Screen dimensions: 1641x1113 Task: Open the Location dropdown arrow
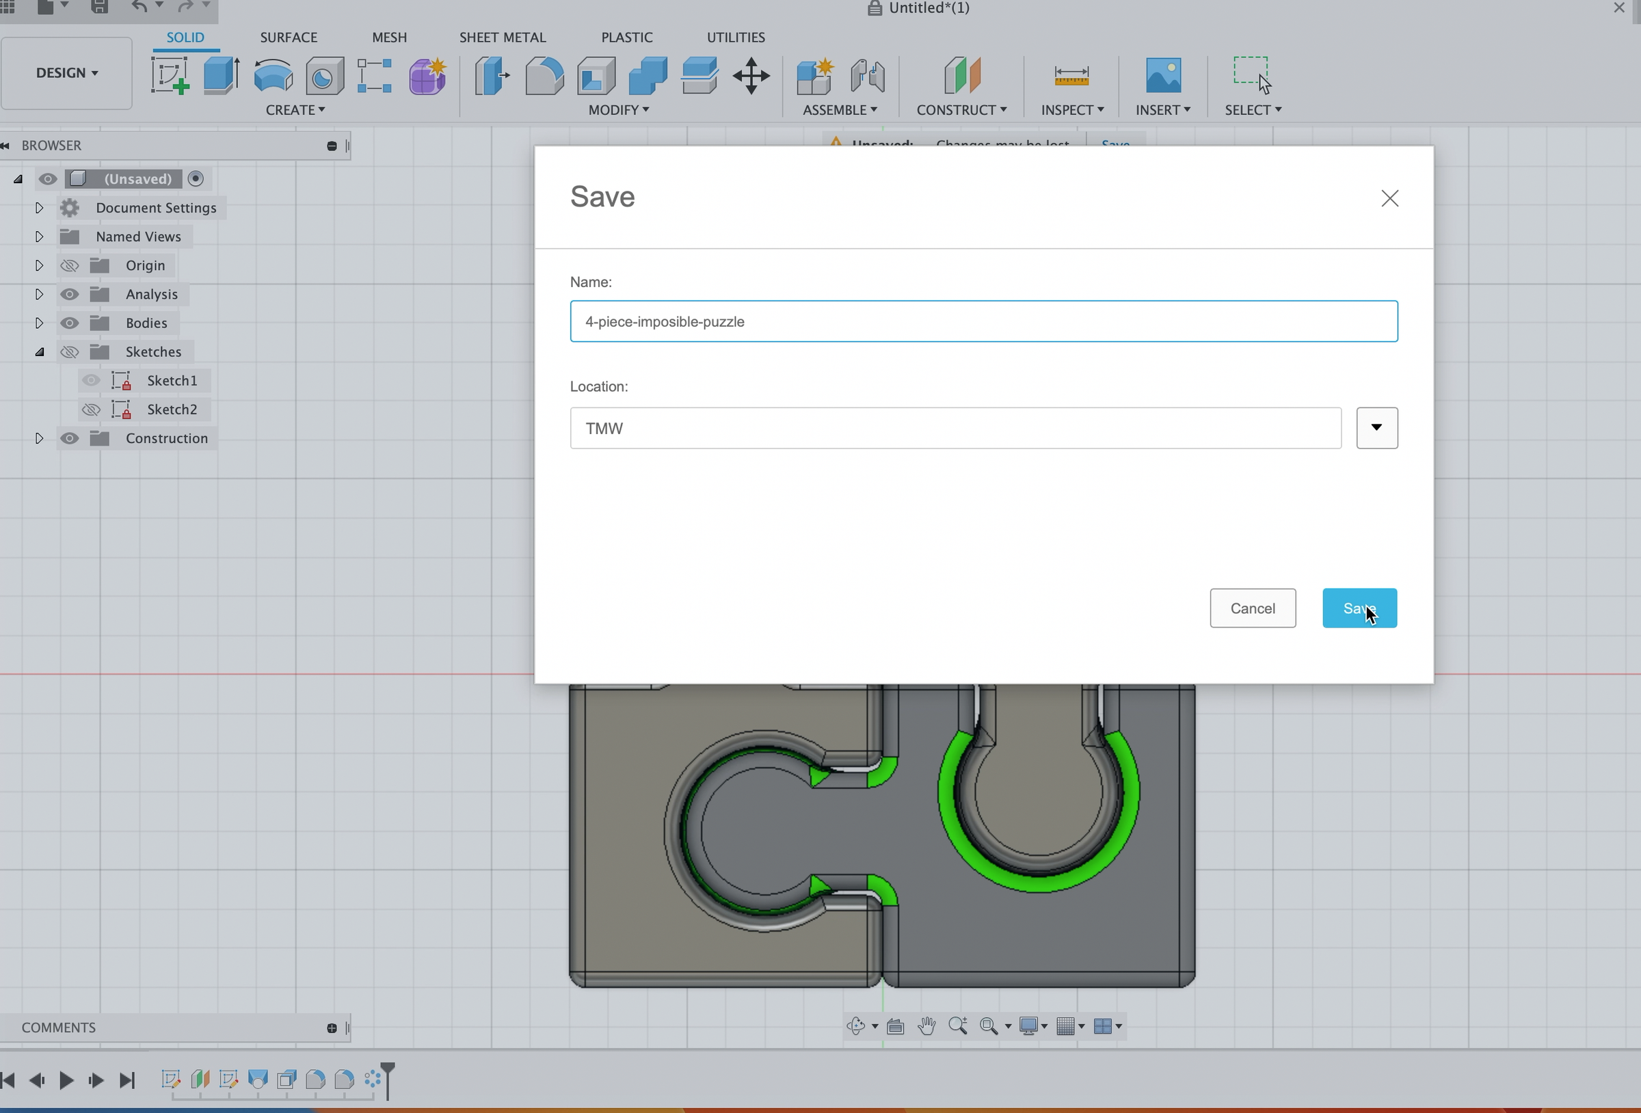pos(1376,428)
